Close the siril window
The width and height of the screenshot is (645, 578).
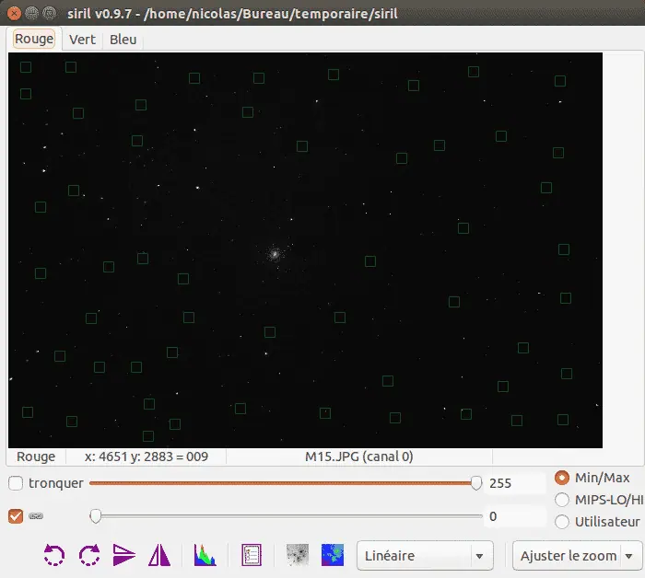click(x=14, y=14)
